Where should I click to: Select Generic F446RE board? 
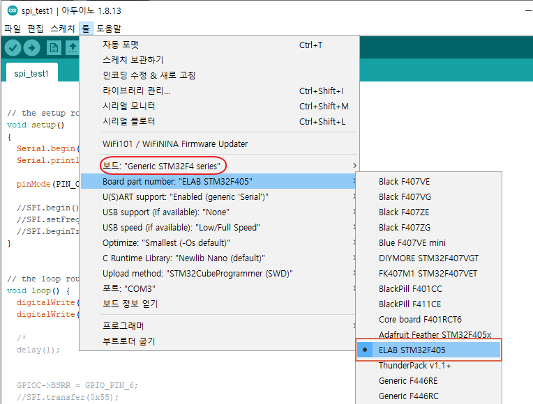click(428, 380)
